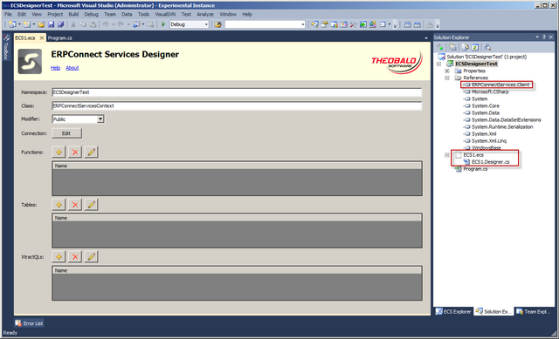Open the Undo history dropdown arrow
The image size is (559, 339).
113,24
